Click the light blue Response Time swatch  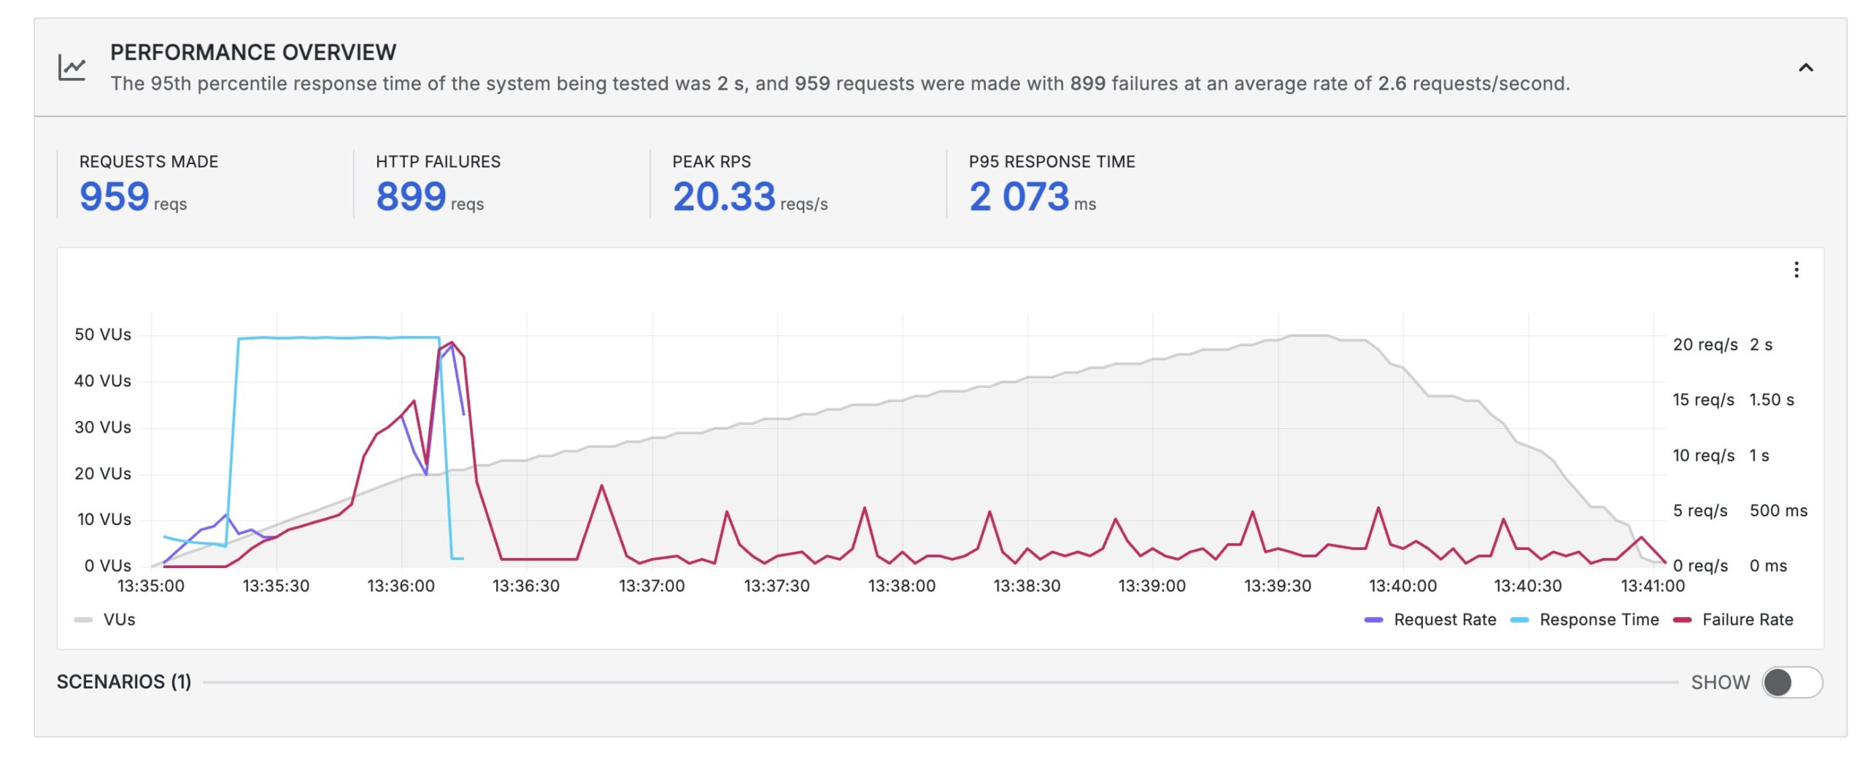[1519, 620]
